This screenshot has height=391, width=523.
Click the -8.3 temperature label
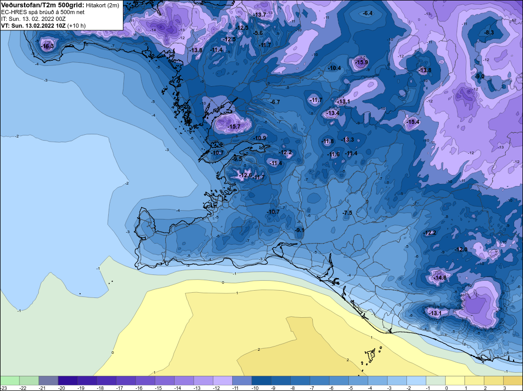click(488, 32)
